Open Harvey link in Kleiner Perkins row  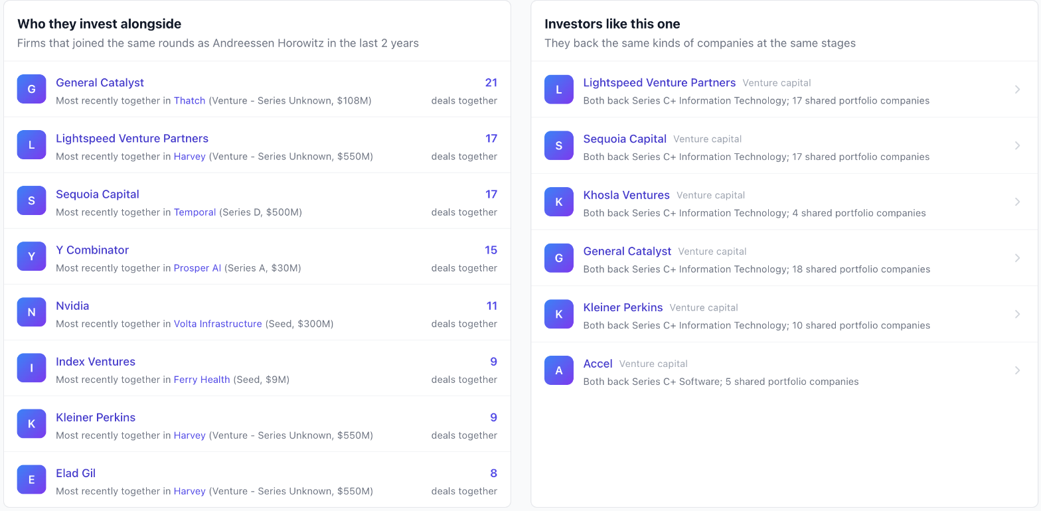click(190, 435)
